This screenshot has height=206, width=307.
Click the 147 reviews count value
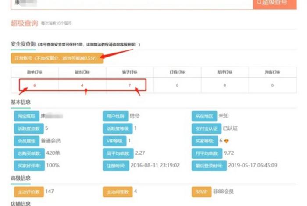[50, 192]
